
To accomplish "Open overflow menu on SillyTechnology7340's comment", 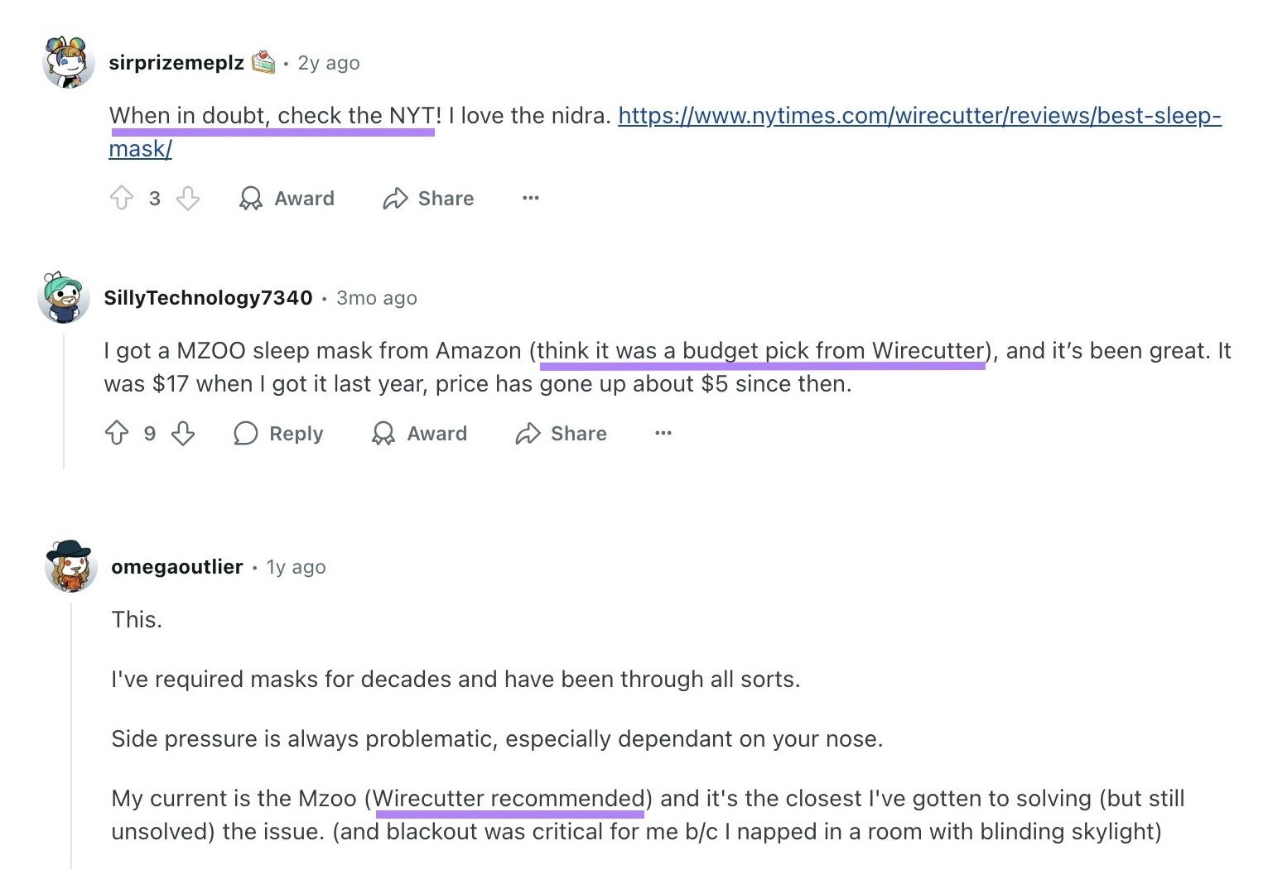I will pyautogui.click(x=663, y=433).
